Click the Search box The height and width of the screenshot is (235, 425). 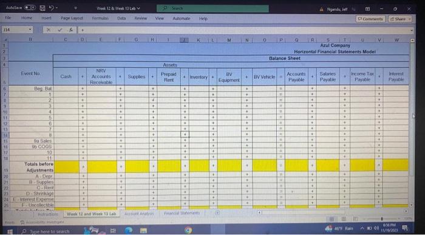click(212, 9)
